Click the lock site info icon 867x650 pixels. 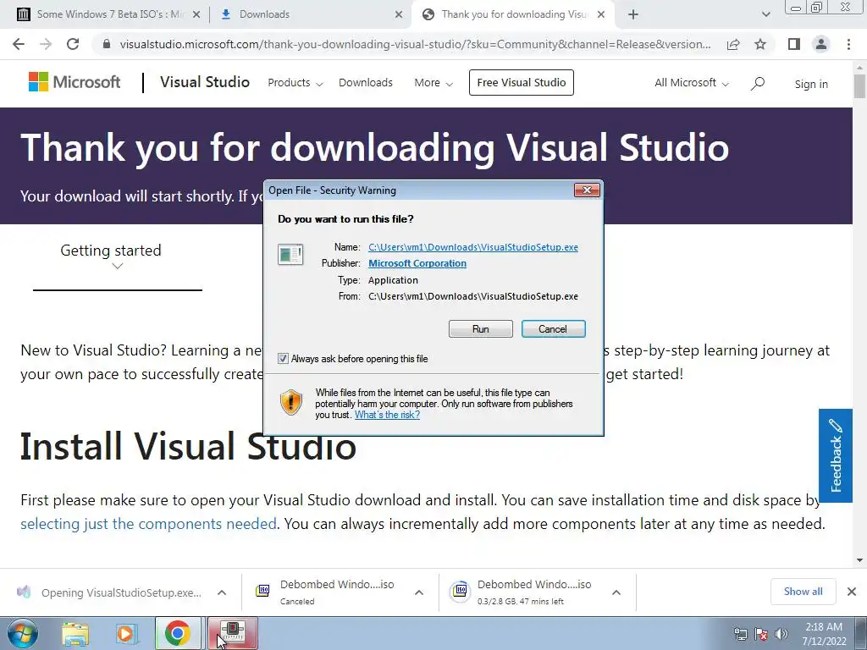click(107, 44)
